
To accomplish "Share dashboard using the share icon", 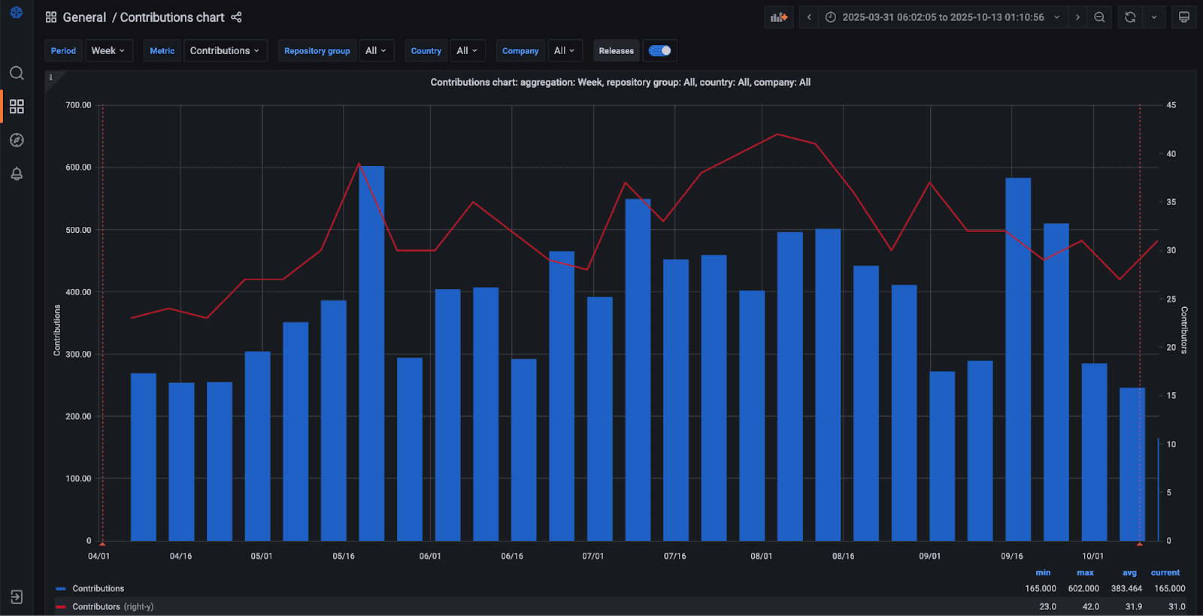I will 236,17.
